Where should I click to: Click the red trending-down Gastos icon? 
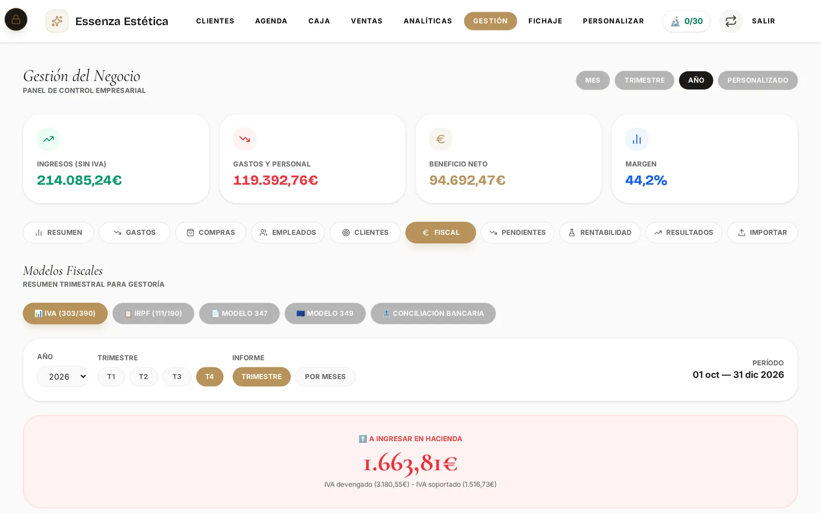pyautogui.click(x=244, y=139)
